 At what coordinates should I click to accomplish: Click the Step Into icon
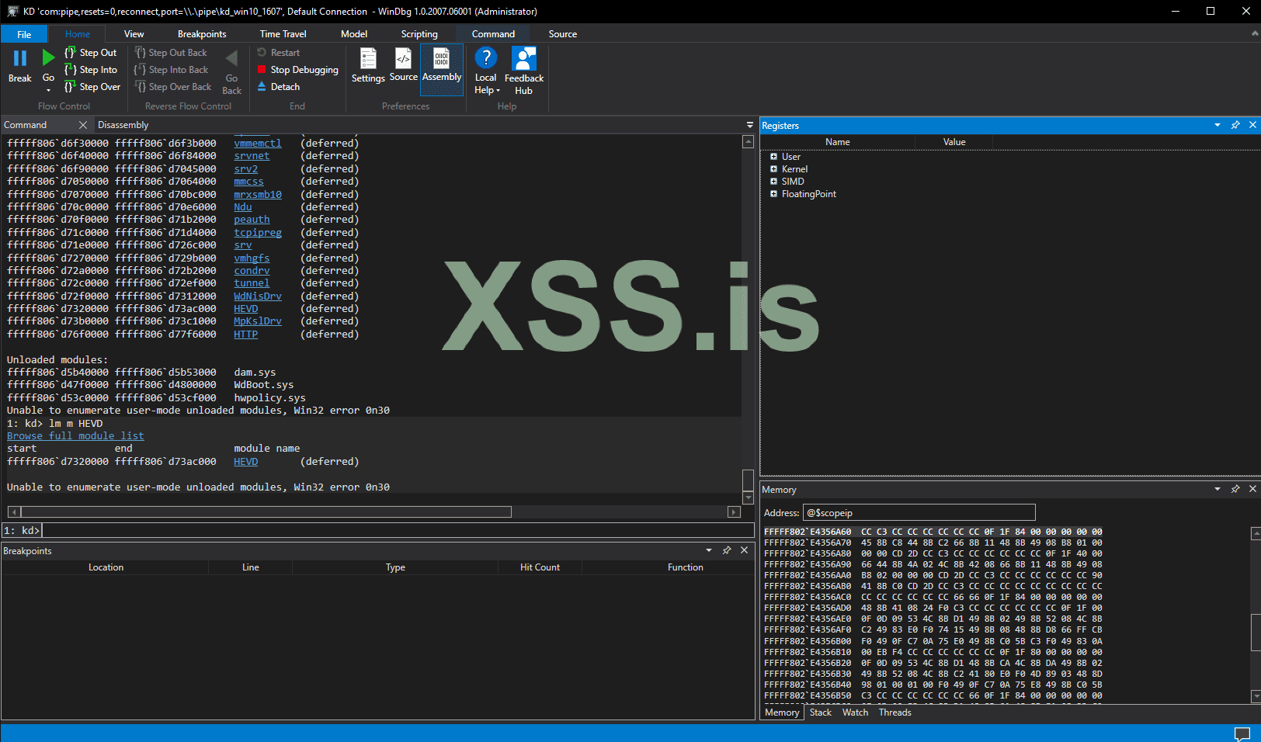pos(71,70)
